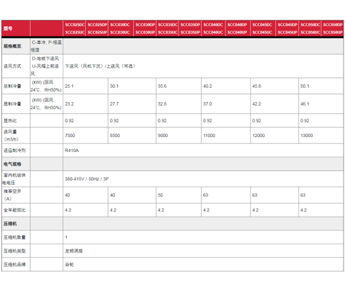
Task: Click the 25.1 total cooling capacity value
Action: coord(69,86)
